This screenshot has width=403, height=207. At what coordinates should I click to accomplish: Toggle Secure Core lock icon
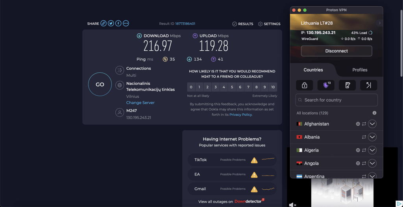coord(304,85)
